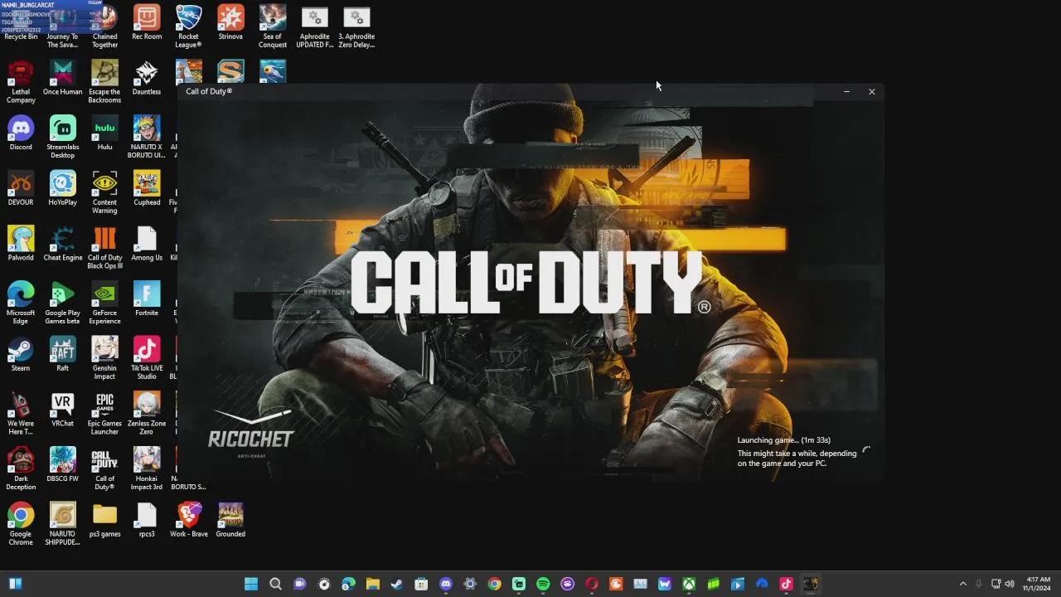Select the Among Us desktop file
The width and height of the screenshot is (1061, 597).
click(147, 244)
